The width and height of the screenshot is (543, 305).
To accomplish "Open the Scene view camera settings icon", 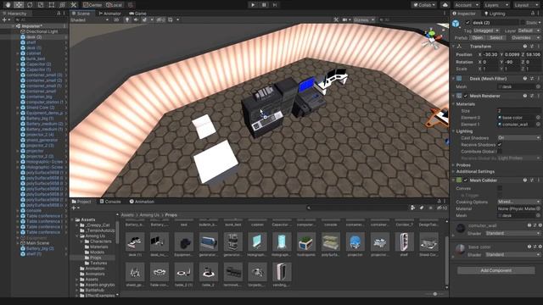I will click(x=345, y=19).
